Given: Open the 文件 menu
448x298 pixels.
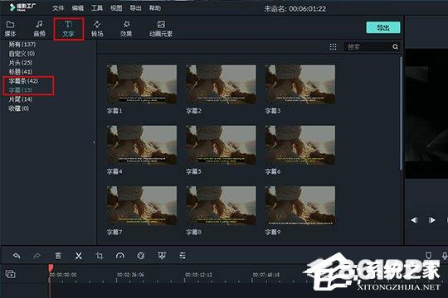Looking at the screenshot, I should tap(58, 8).
